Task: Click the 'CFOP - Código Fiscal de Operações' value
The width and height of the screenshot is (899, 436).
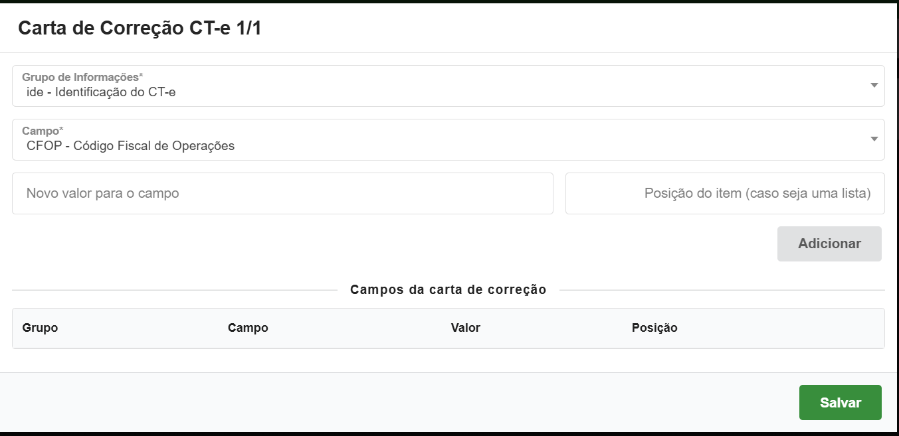Action: 131,146
